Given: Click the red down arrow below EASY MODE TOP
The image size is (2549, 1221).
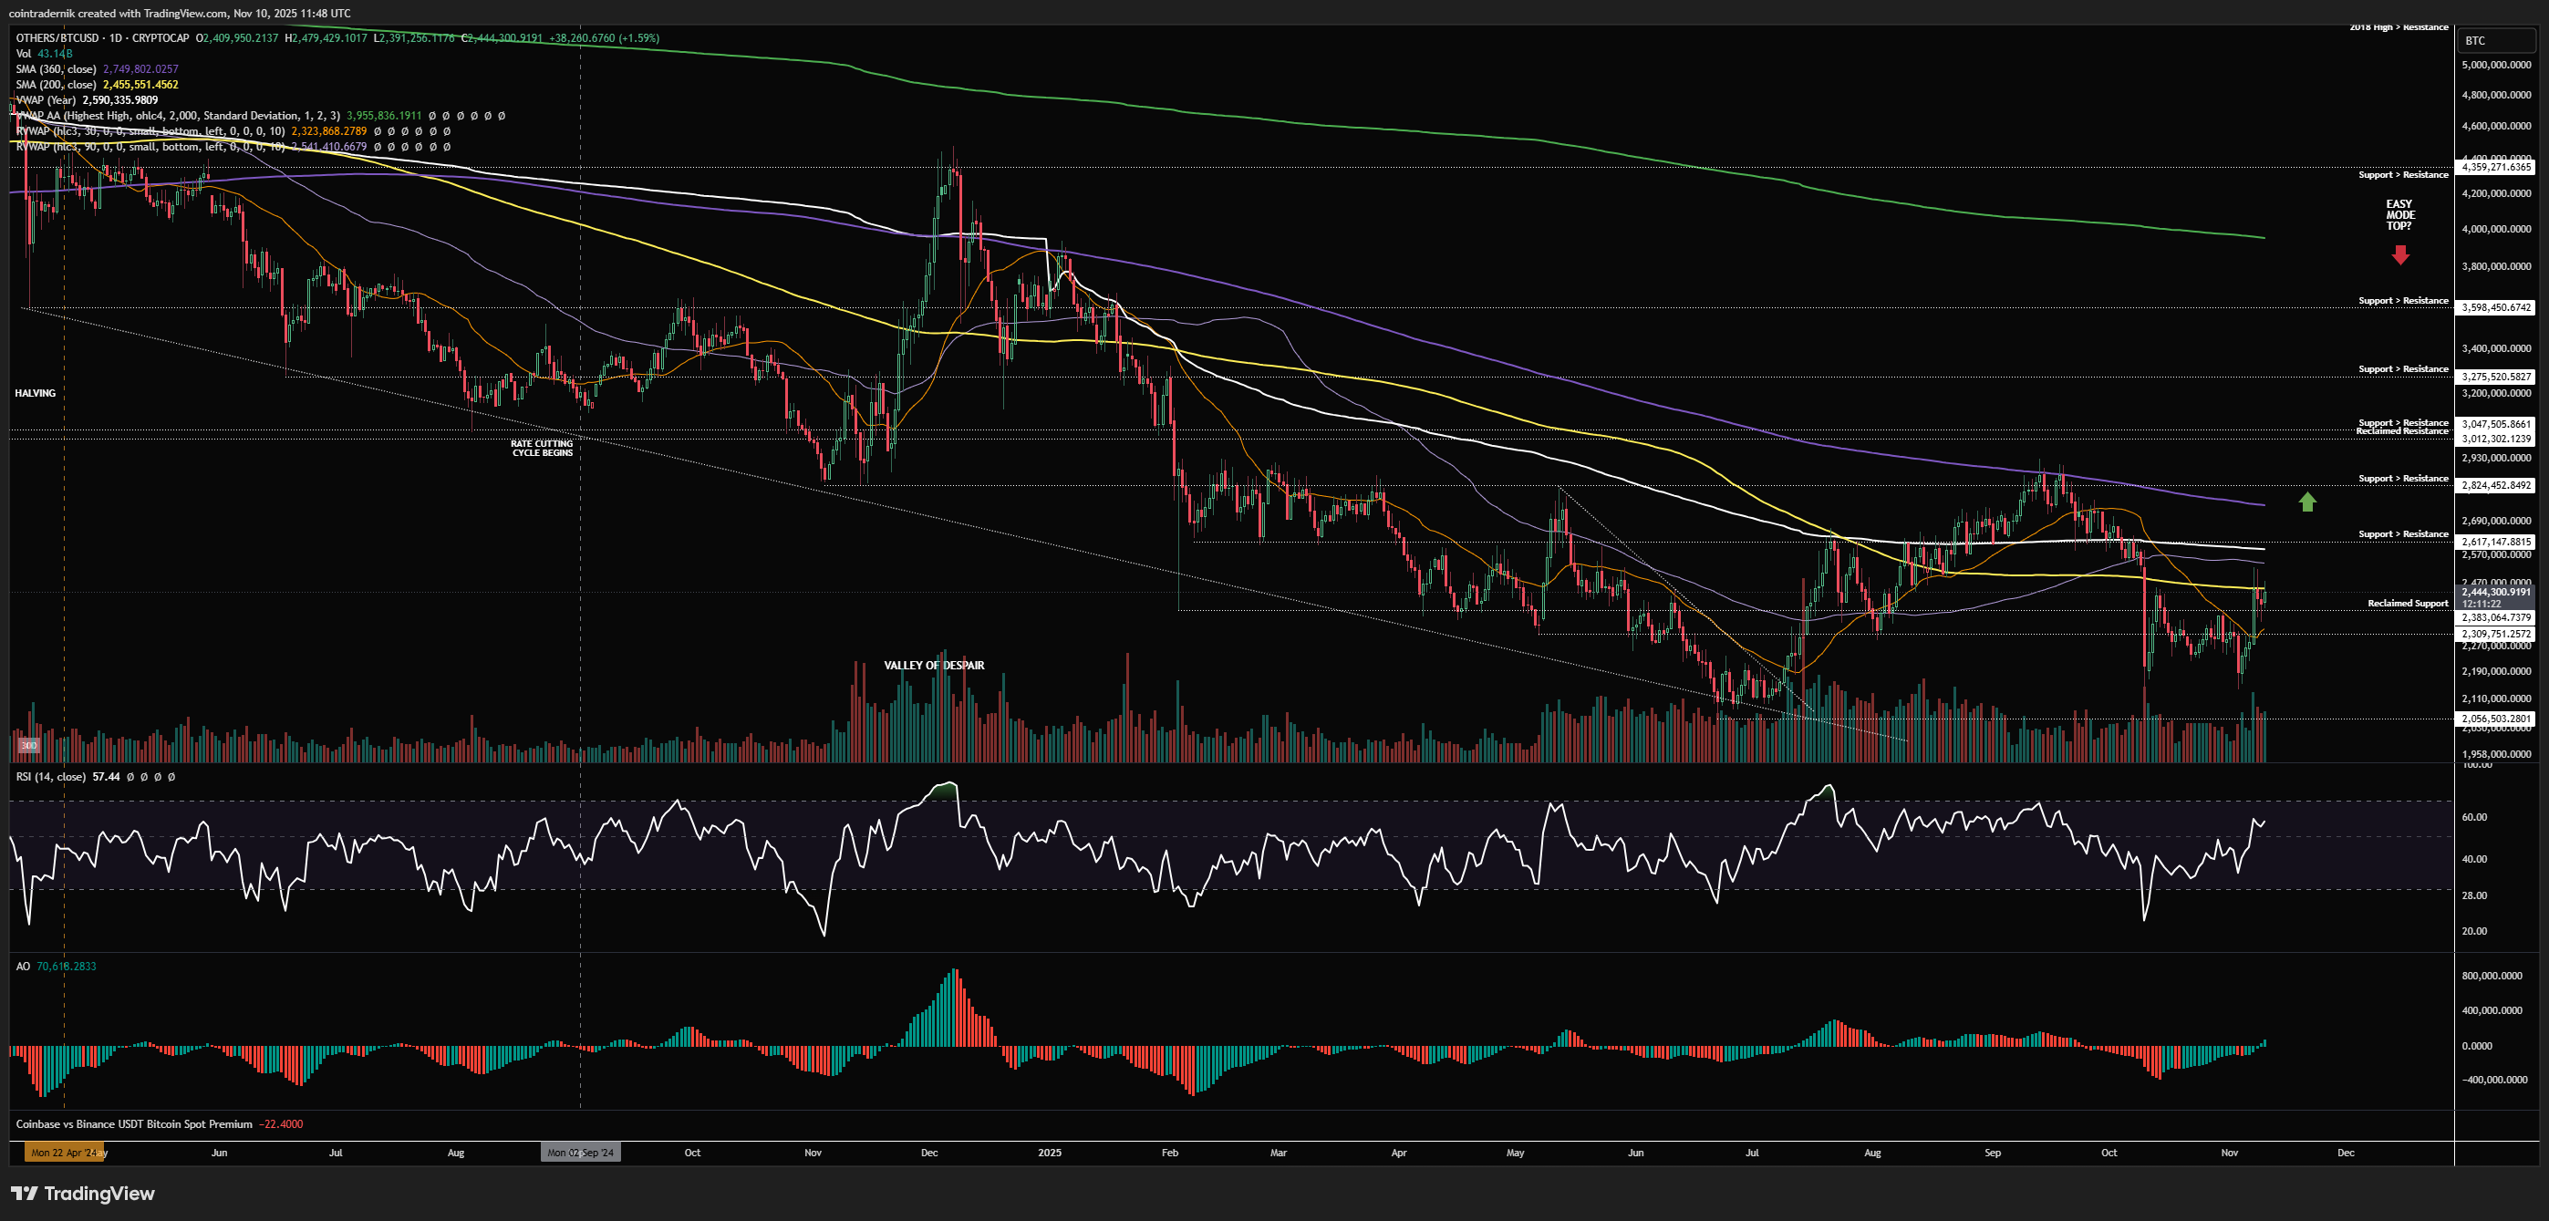Looking at the screenshot, I should 2399,255.
